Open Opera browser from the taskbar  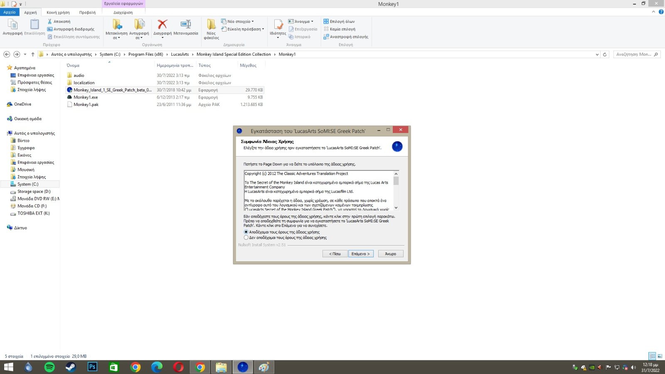coord(178,367)
